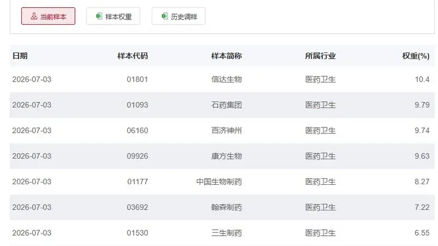Select sample name 三生制药
Screen dimensions: 438x246
227,233
